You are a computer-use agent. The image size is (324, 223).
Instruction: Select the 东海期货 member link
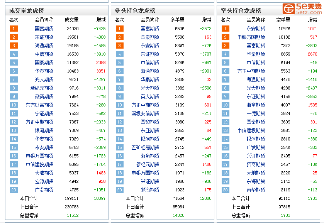tap(256, 181)
